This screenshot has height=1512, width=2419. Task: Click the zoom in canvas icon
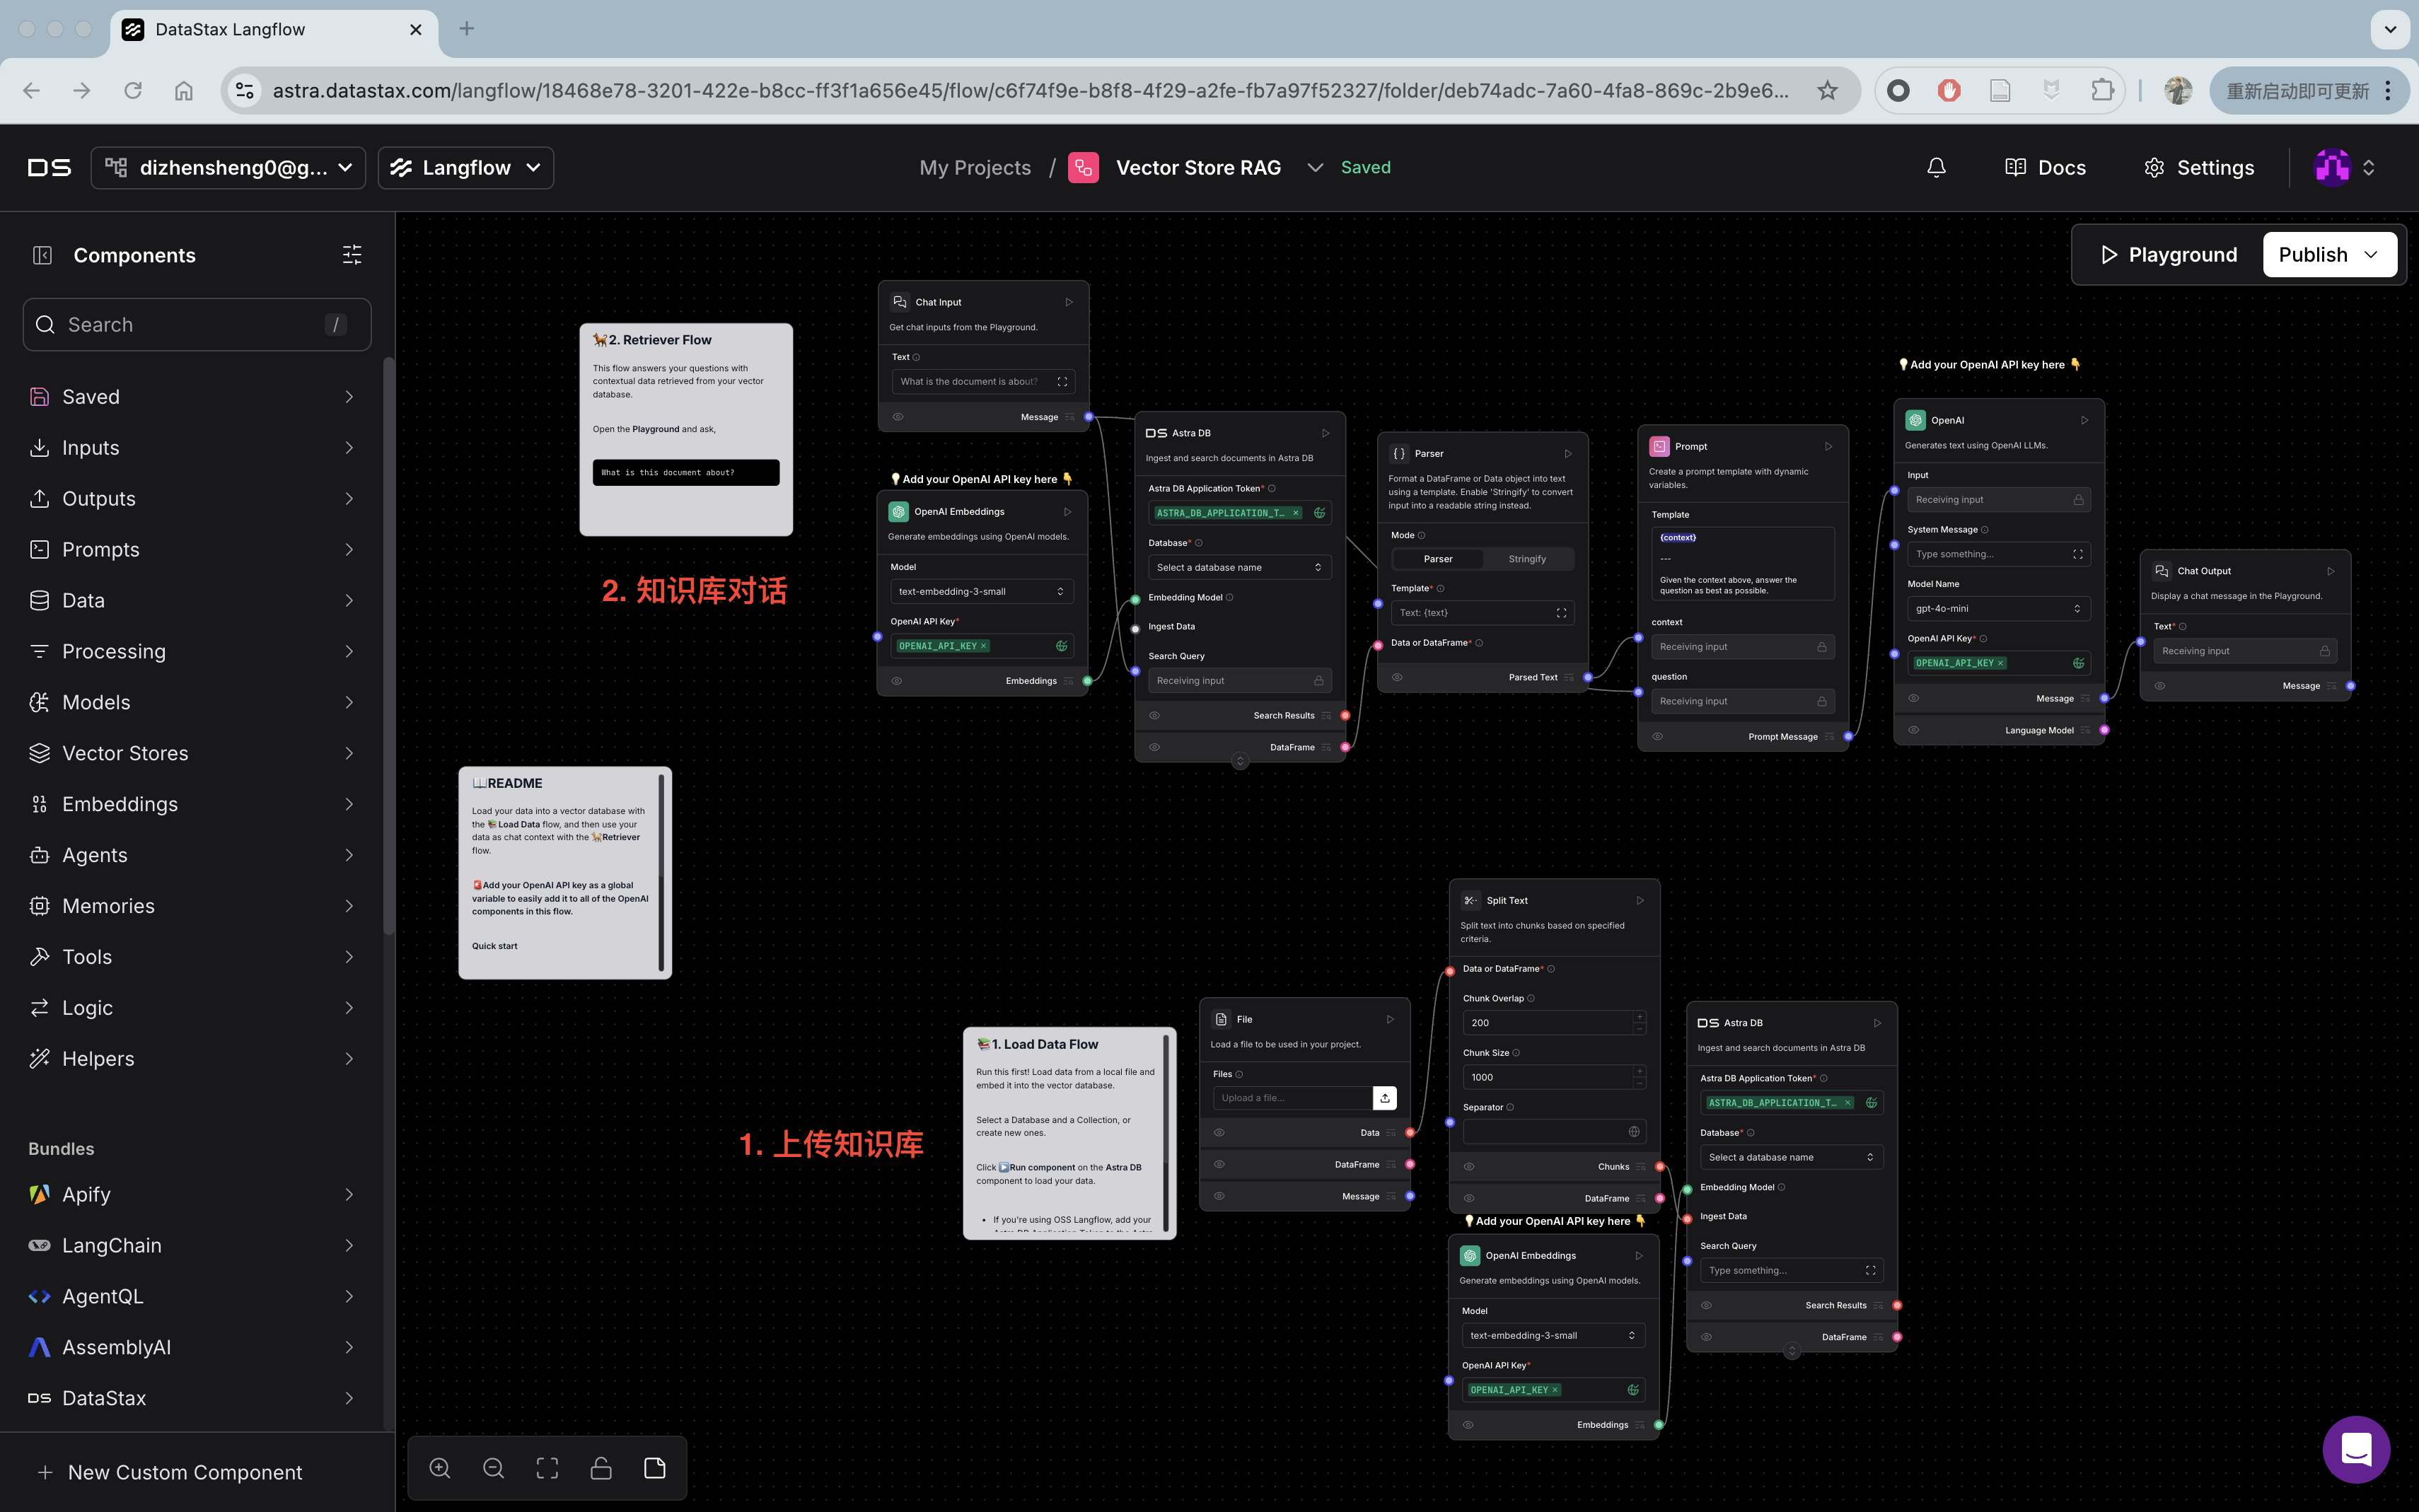(440, 1468)
